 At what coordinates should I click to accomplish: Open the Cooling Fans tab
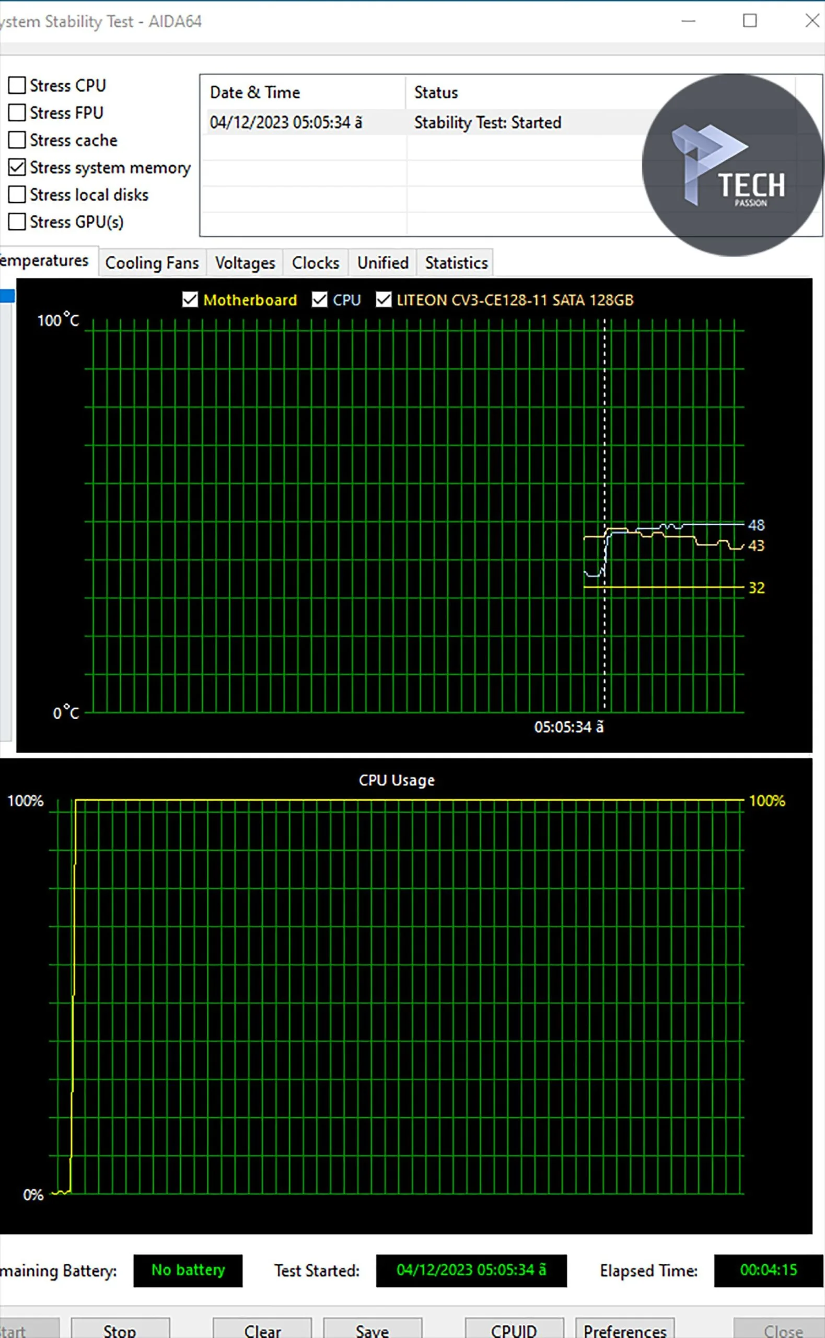pyautogui.click(x=152, y=262)
